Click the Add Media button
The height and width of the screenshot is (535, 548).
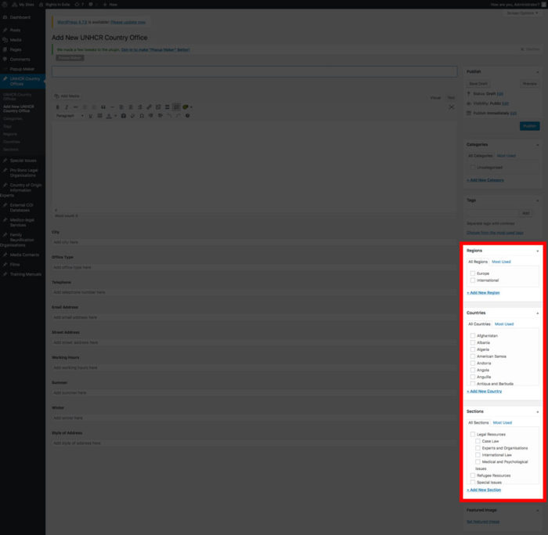click(67, 96)
